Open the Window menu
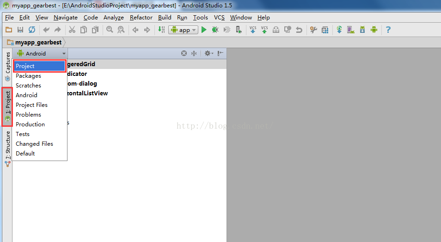The image size is (441, 242). point(241,18)
